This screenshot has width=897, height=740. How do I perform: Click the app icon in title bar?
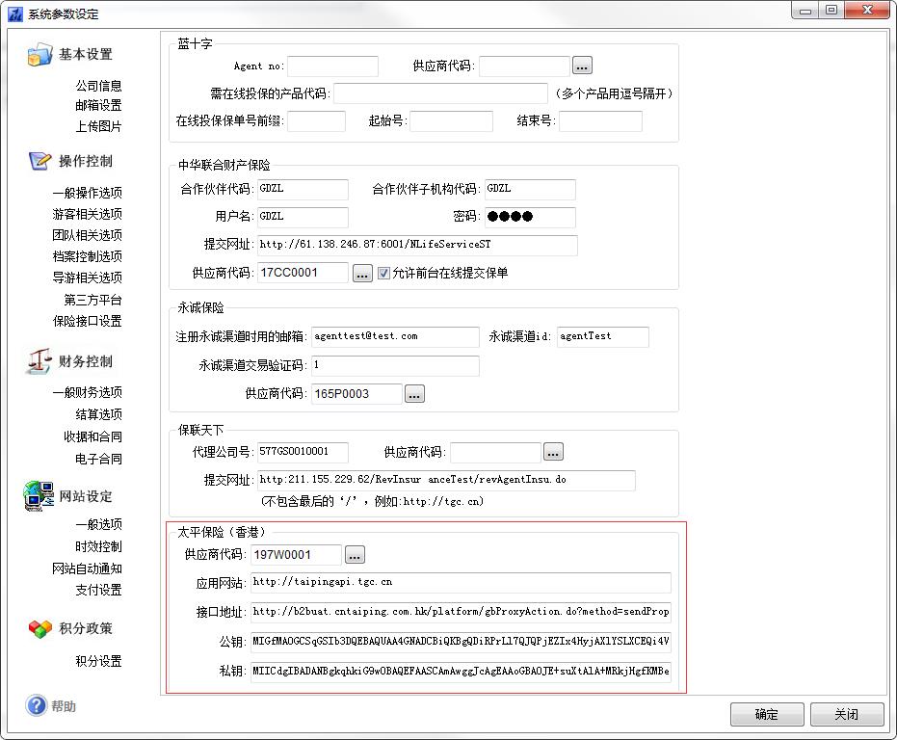pos(14,13)
